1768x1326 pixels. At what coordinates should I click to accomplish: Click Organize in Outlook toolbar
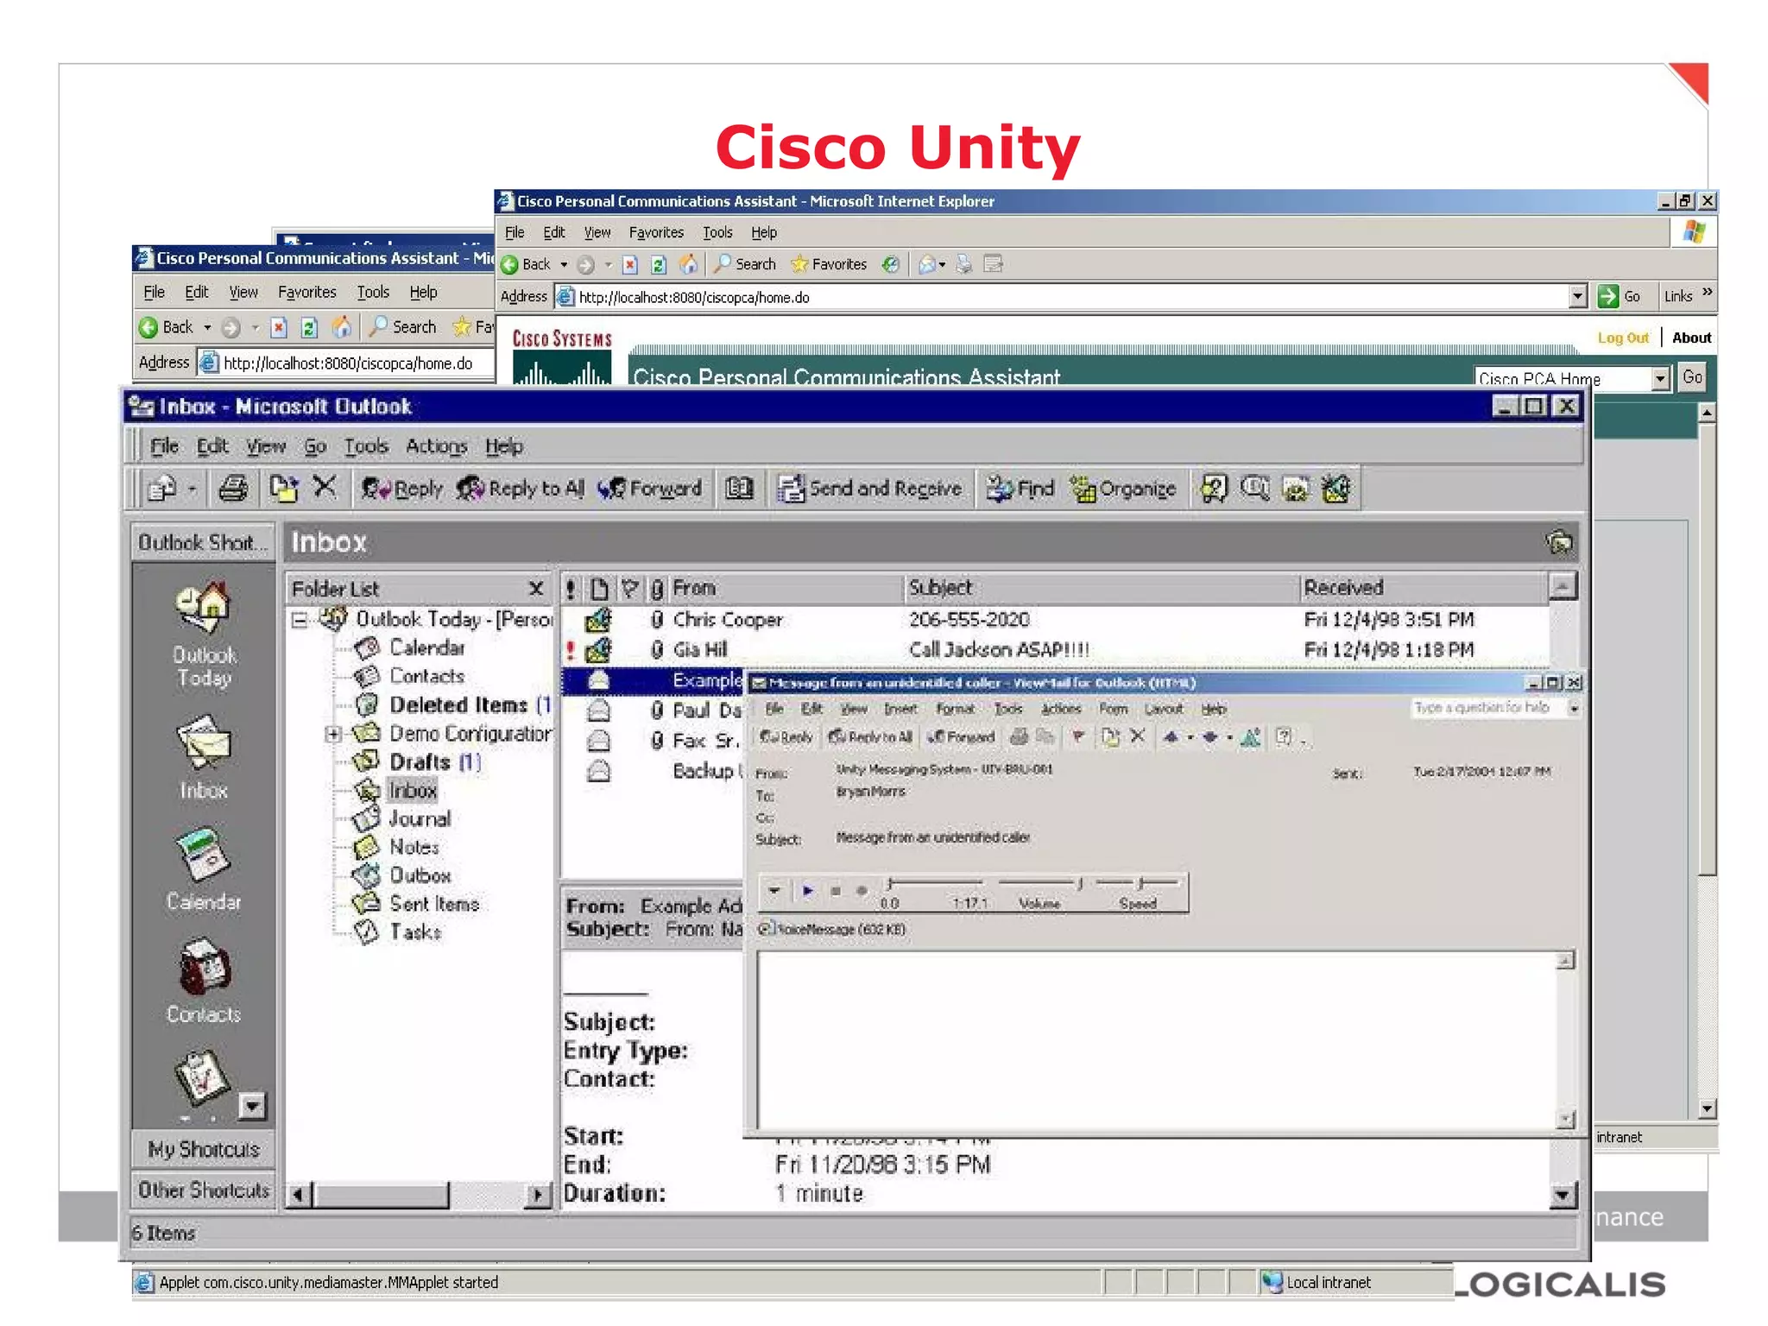(x=1122, y=489)
